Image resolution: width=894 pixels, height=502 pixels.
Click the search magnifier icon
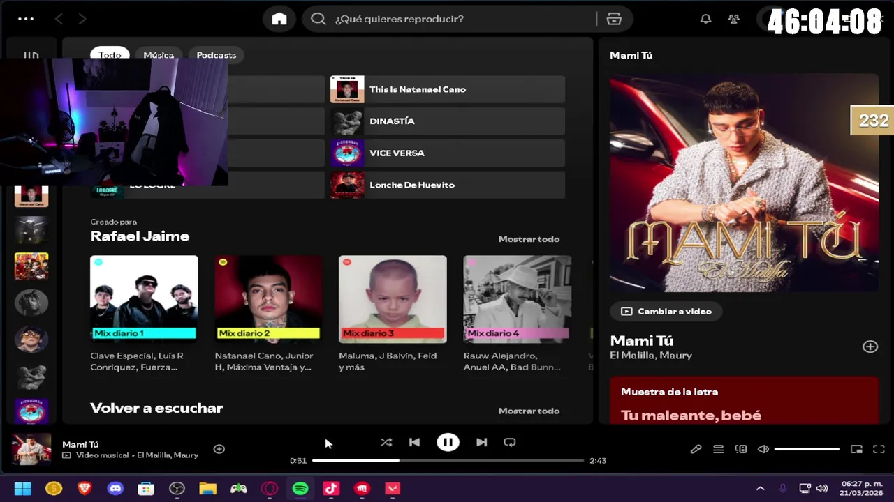318,19
